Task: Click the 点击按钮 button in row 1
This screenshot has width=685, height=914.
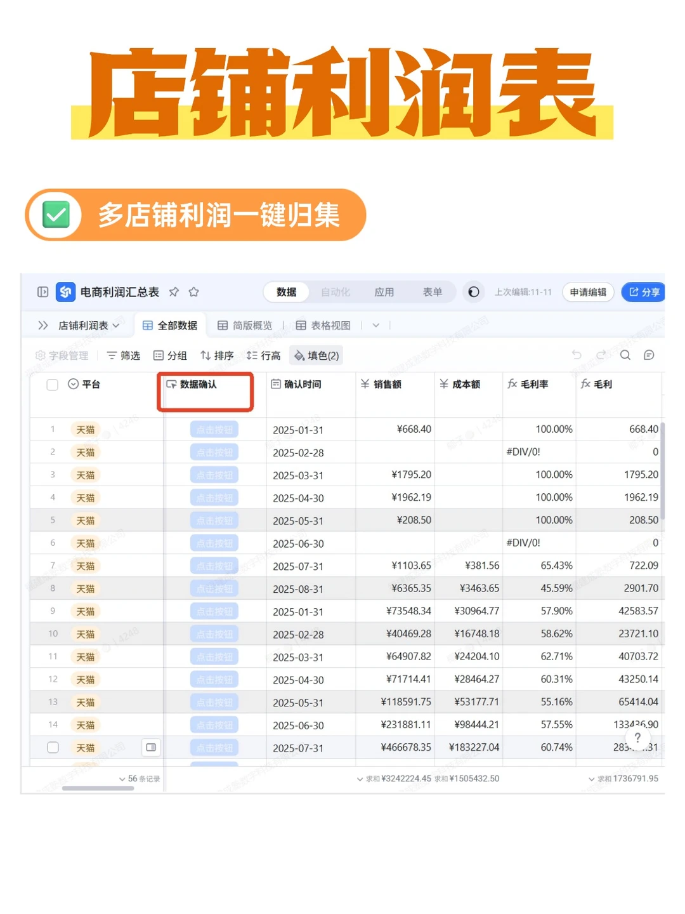Action: point(214,430)
